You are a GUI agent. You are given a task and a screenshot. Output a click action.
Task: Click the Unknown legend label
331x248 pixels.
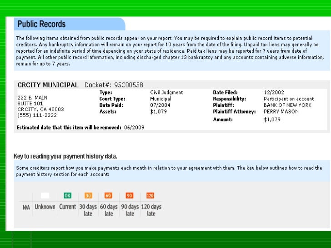[45, 207]
